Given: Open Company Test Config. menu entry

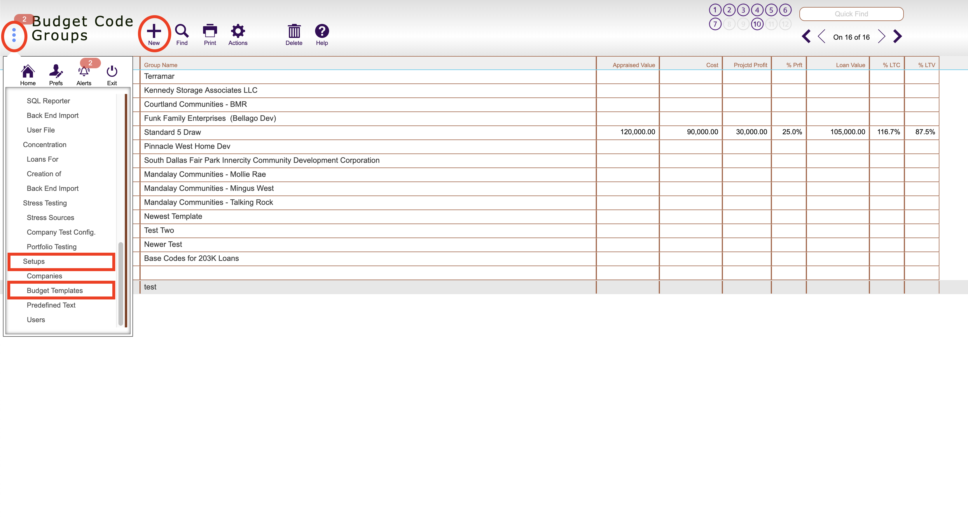Looking at the screenshot, I should pos(61,232).
